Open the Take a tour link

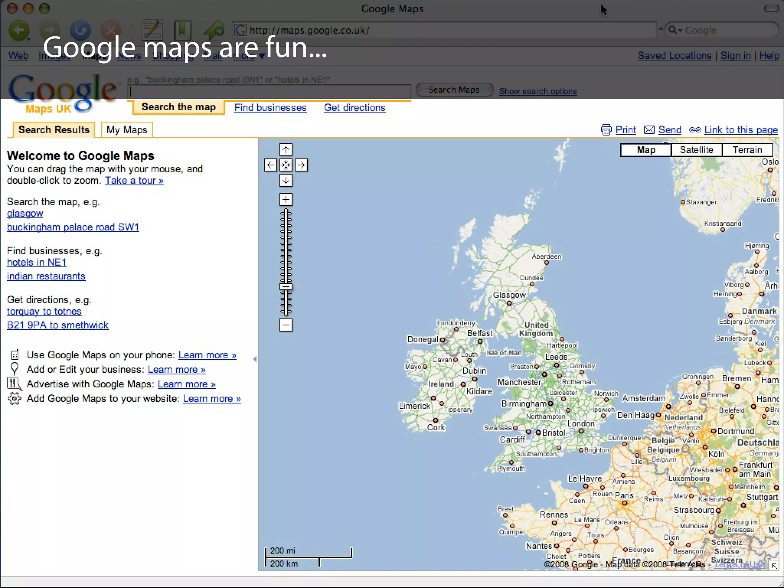[x=134, y=180]
